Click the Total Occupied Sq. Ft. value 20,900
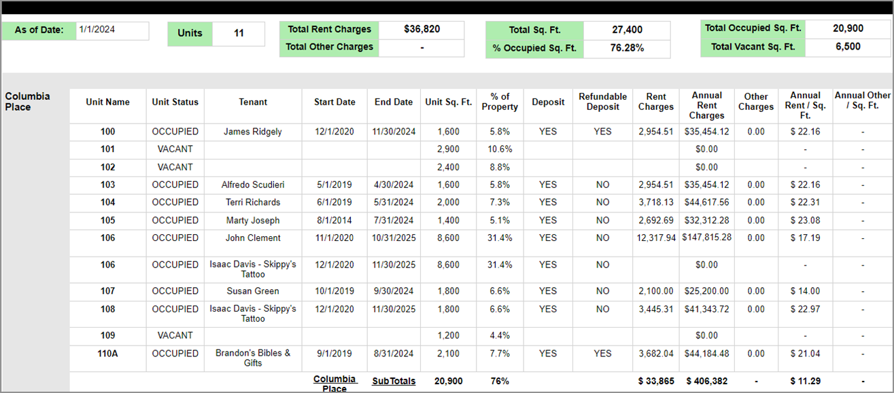The image size is (894, 393). point(848,29)
